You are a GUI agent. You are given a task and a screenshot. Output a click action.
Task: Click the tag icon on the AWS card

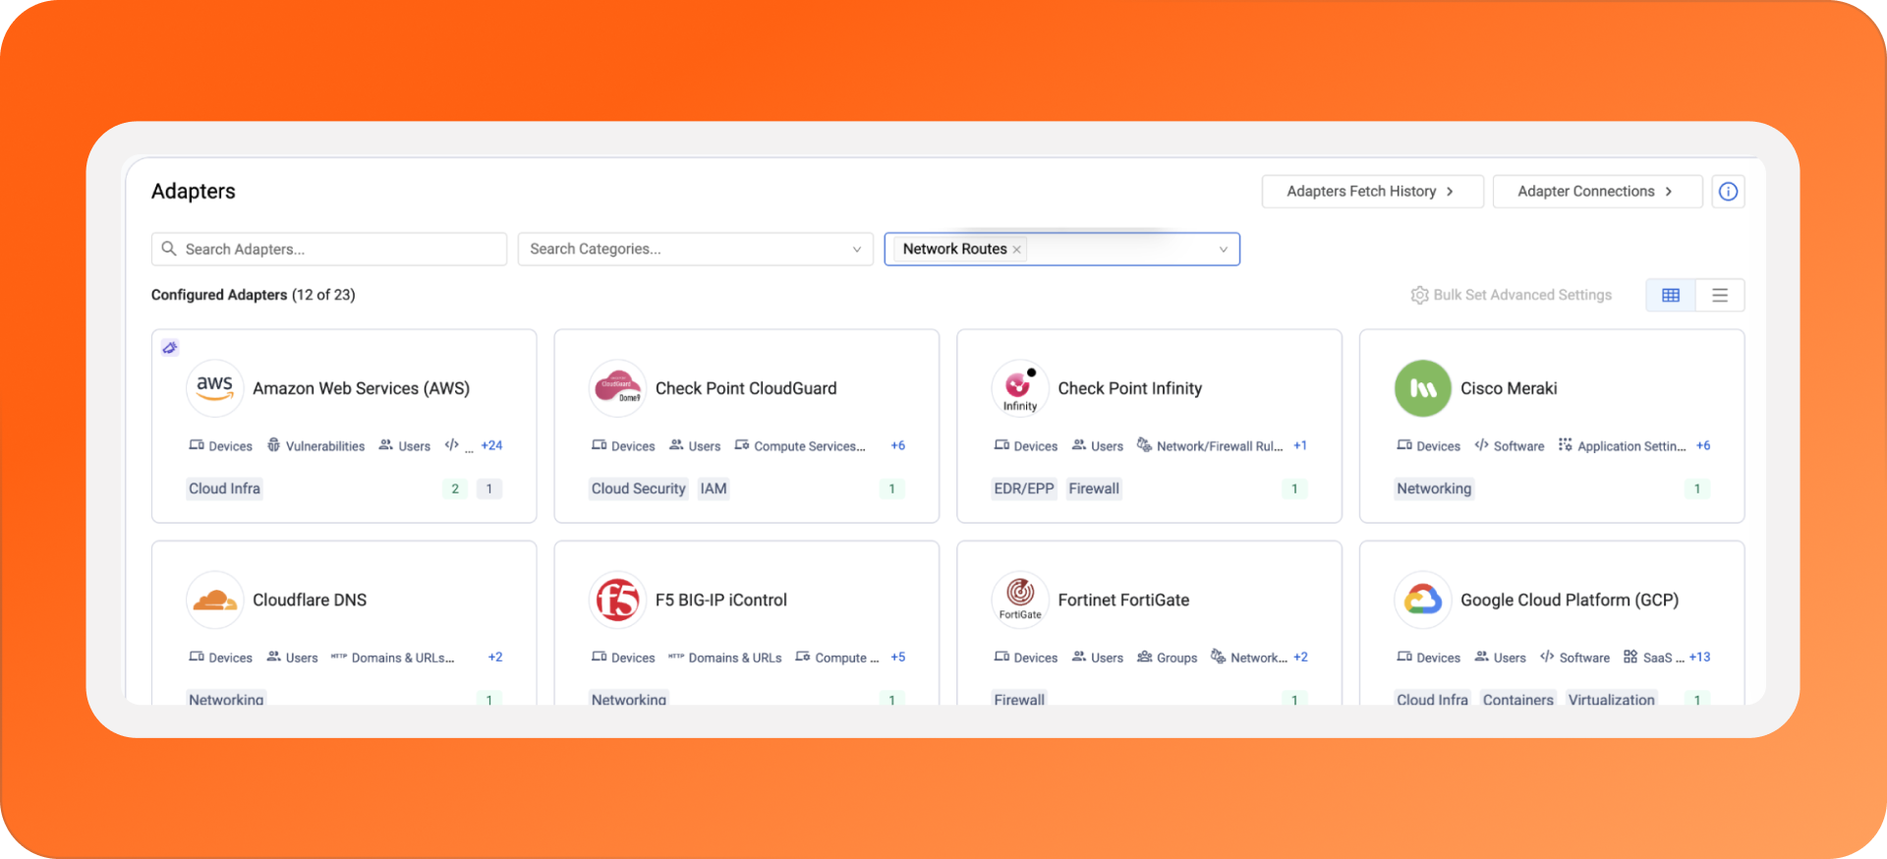[x=170, y=347]
